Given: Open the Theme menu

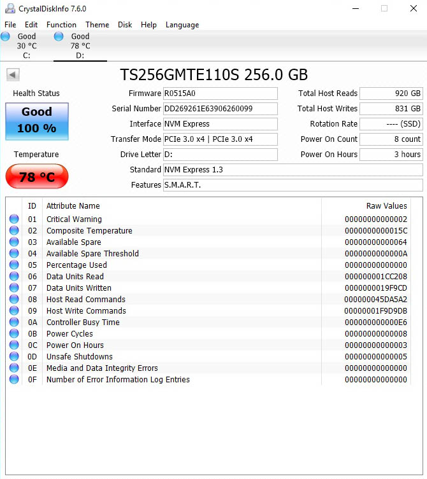Looking at the screenshot, I should (97, 25).
